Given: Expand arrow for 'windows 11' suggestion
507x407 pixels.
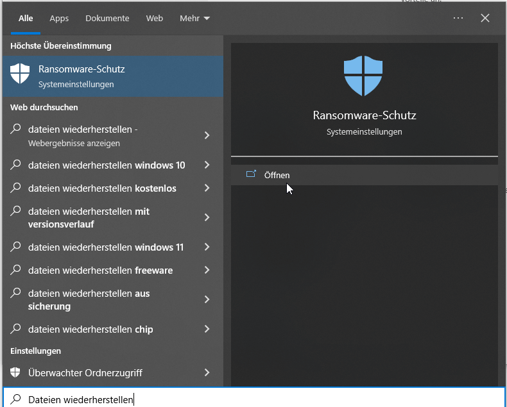Looking at the screenshot, I should point(207,247).
